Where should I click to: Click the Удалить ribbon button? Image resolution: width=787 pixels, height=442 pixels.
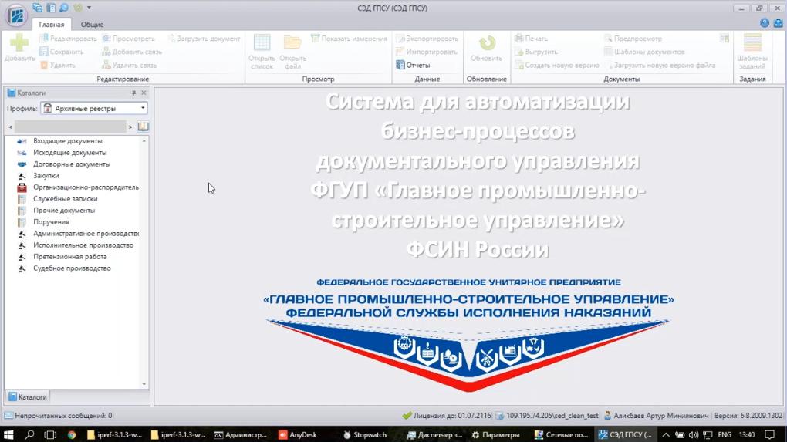pyautogui.click(x=58, y=66)
